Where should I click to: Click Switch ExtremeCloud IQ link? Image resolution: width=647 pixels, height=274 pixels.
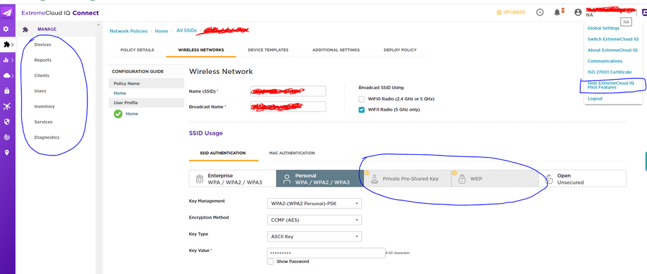click(613, 40)
